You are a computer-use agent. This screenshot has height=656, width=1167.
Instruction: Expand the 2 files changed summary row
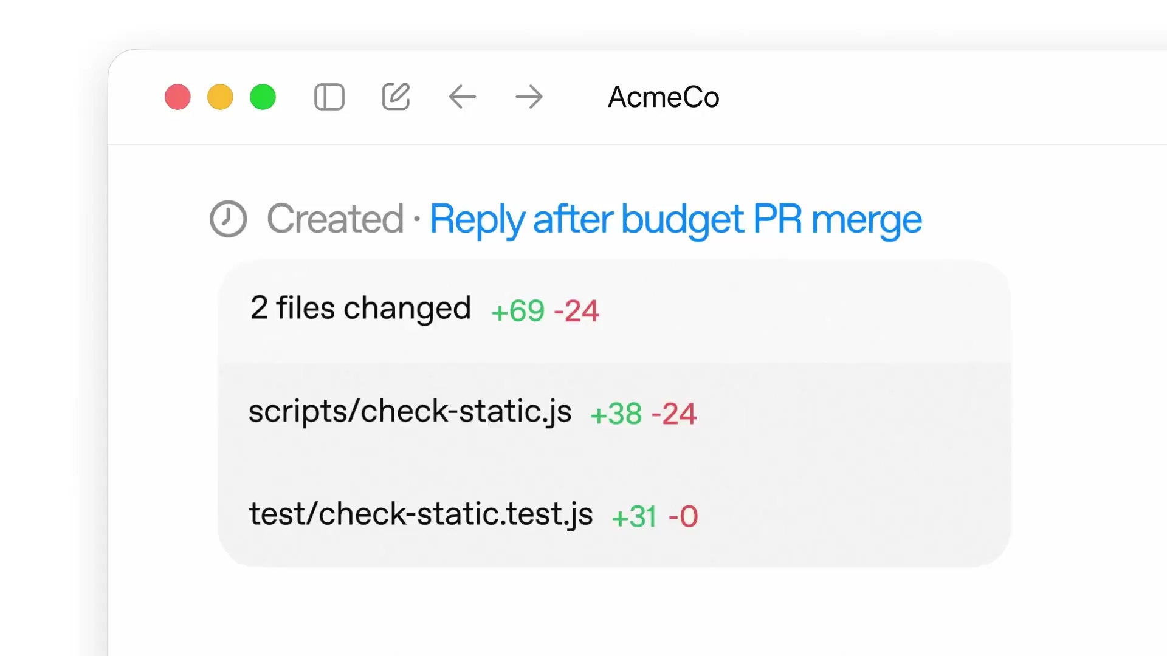[614, 310]
